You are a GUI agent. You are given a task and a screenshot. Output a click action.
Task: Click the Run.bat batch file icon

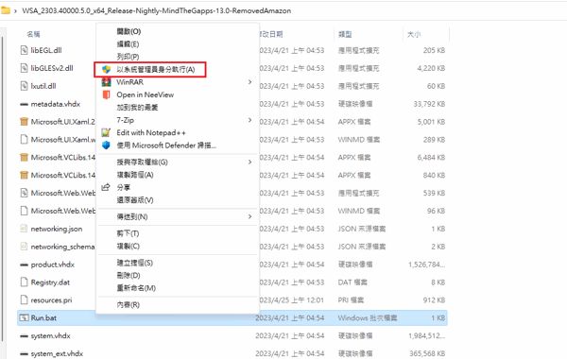pos(24,317)
